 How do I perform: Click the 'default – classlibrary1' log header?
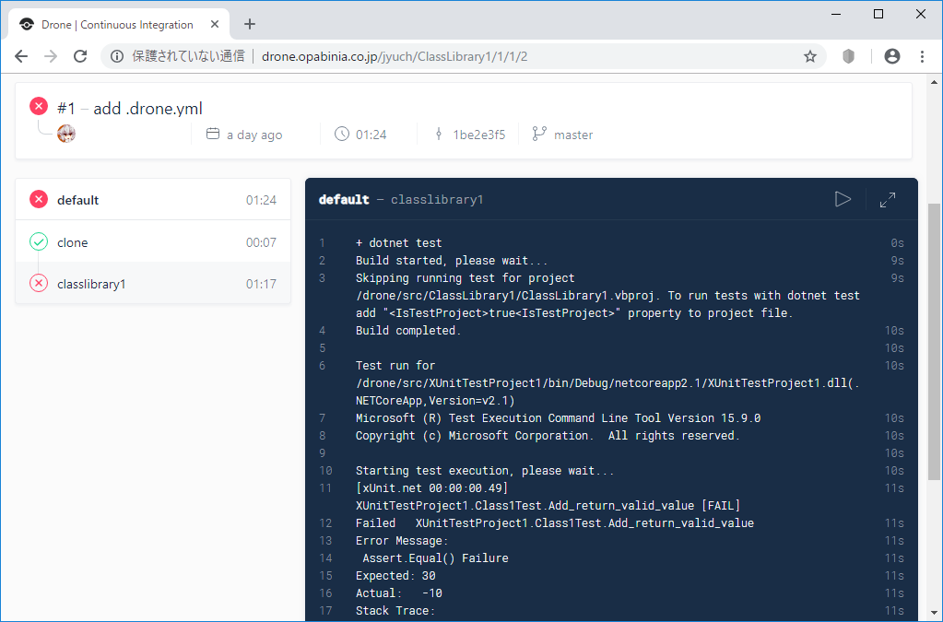401,200
